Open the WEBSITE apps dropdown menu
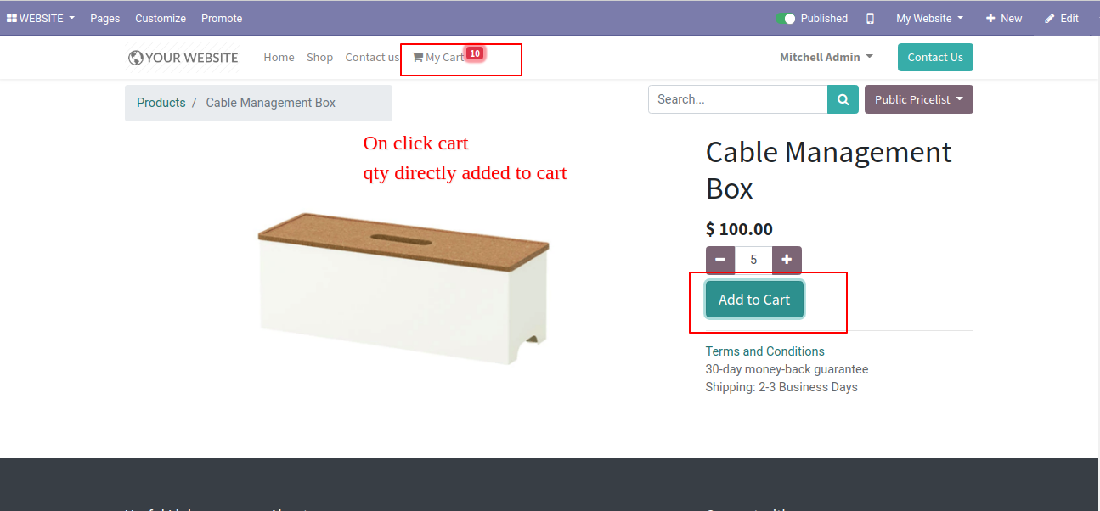 [41, 18]
